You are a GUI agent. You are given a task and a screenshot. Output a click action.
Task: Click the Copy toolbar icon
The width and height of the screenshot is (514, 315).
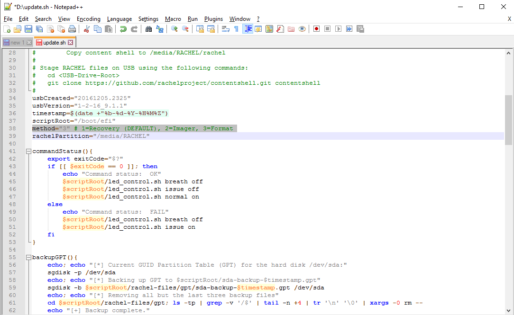[97, 29]
